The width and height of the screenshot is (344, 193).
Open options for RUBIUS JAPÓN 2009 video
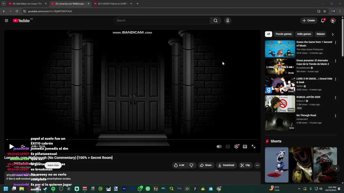[x=335, y=98]
